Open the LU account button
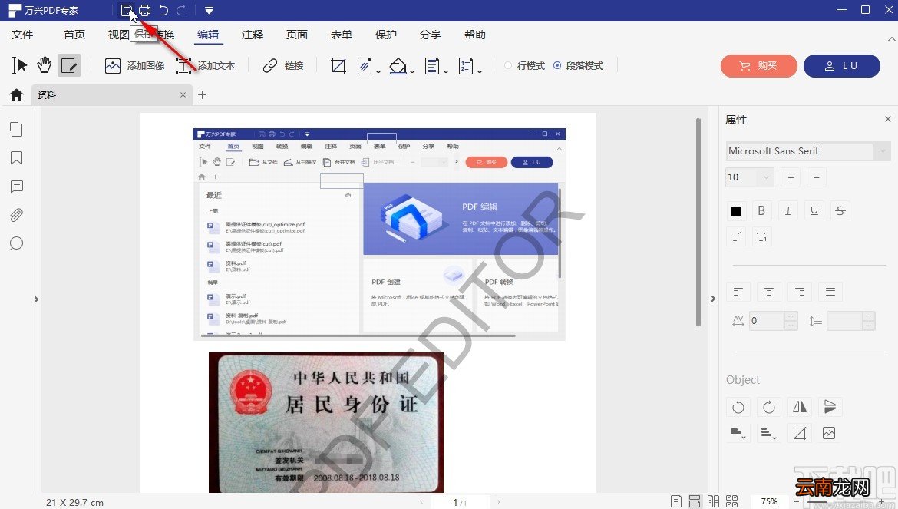Screen dimensions: 898x509 (842, 66)
